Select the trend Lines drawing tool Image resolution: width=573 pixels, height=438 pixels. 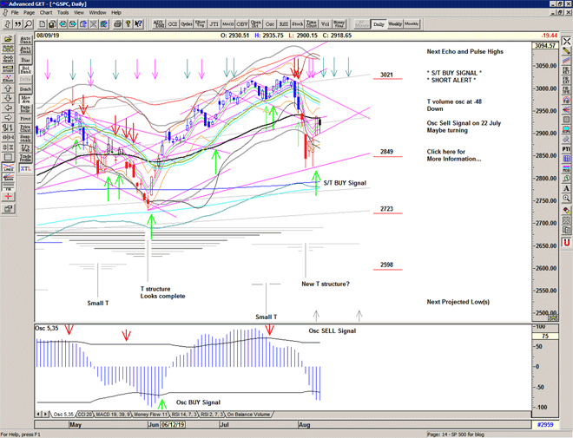8,168
